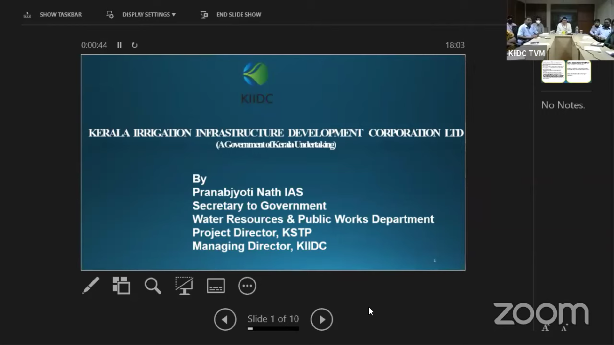The width and height of the screenshot is (614, 345).
Task: Click the Pranabjyoti Nath IAS text
Action: (248, 192)
